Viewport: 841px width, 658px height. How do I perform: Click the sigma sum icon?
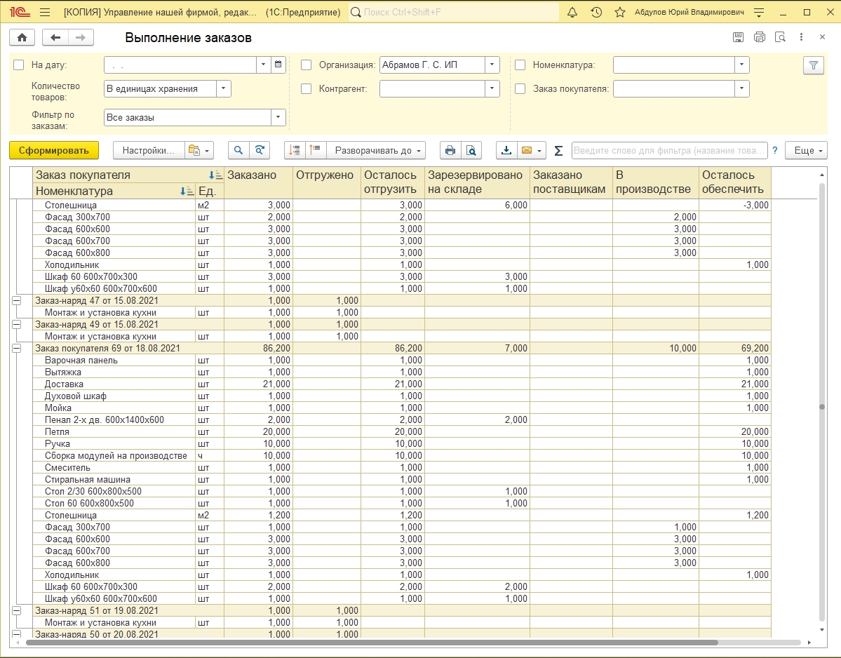[558, 151]
